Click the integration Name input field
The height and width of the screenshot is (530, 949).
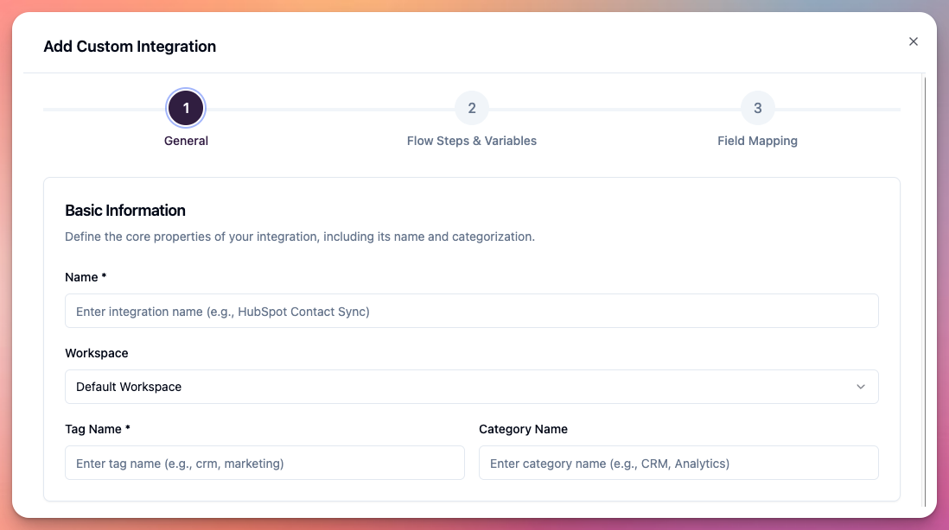[x=472, y=311]
